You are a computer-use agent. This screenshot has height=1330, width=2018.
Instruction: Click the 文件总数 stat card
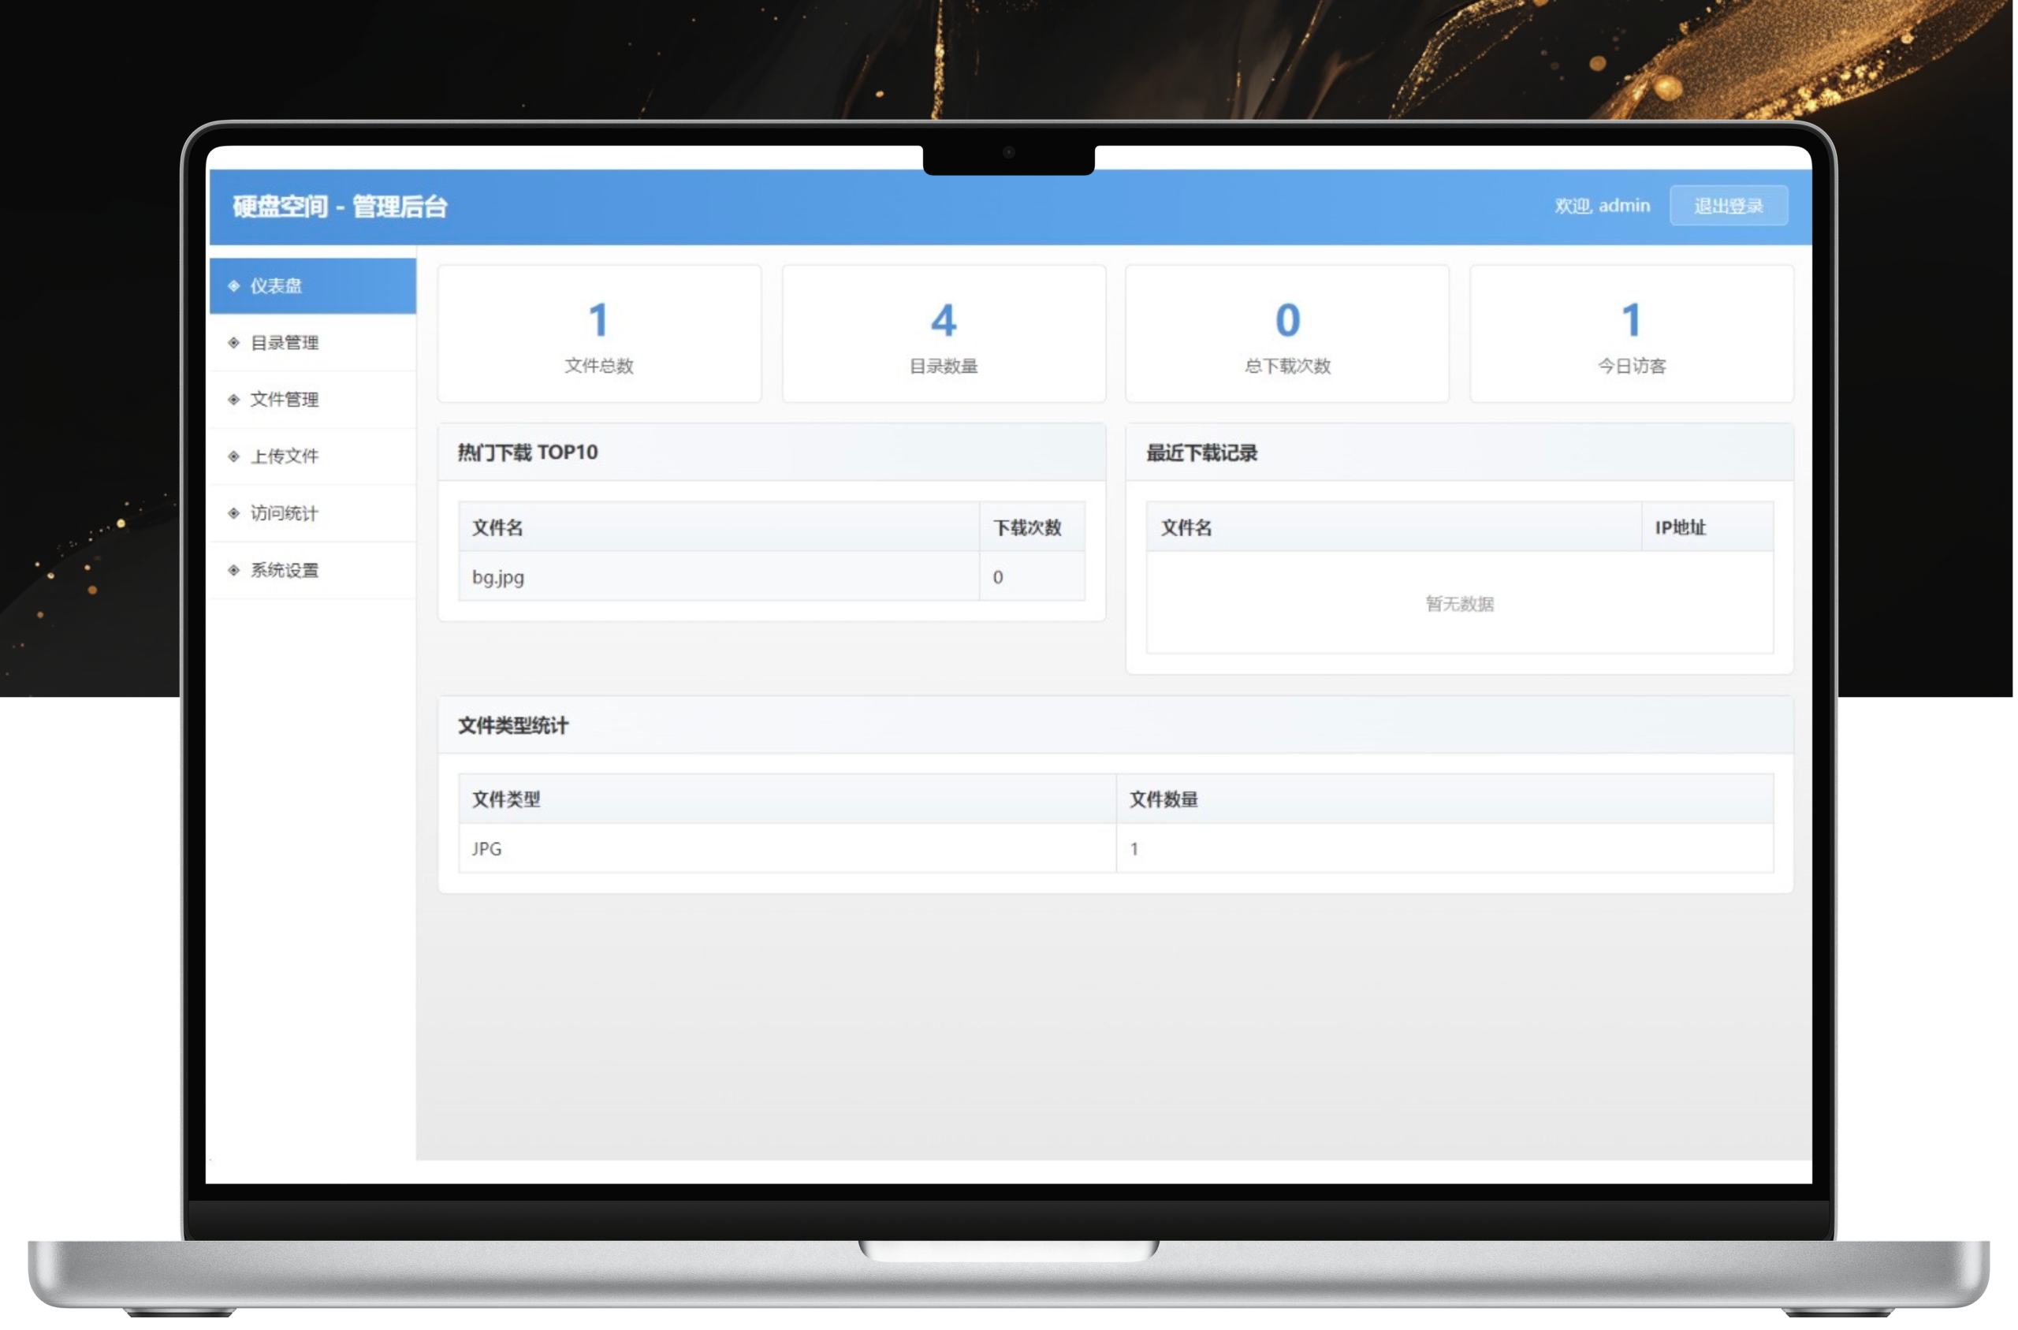(599, 333)
